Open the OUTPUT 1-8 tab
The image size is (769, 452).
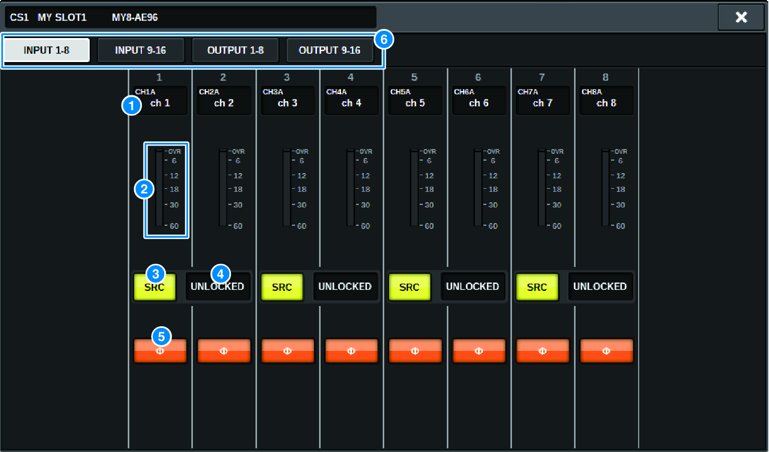[x=235, y=50]
